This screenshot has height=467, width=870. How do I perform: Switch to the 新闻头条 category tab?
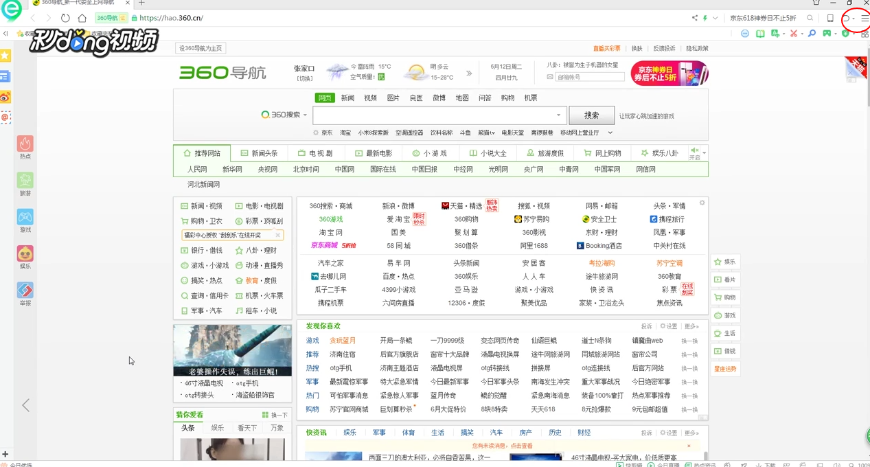pos(259,153)
